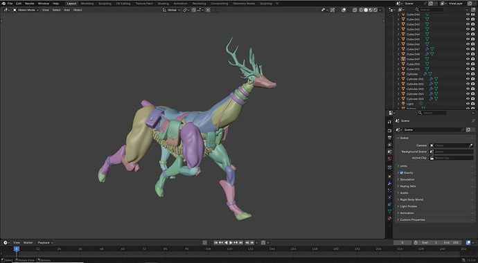Hide Cube.041 with its eye icon
The image size is (478, 263).
468,19
